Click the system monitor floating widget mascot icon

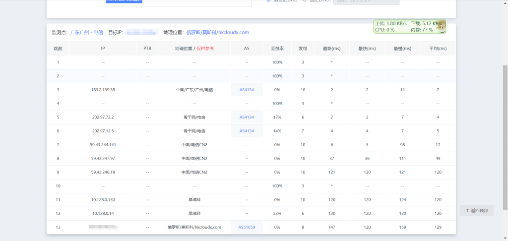(441, 27)
